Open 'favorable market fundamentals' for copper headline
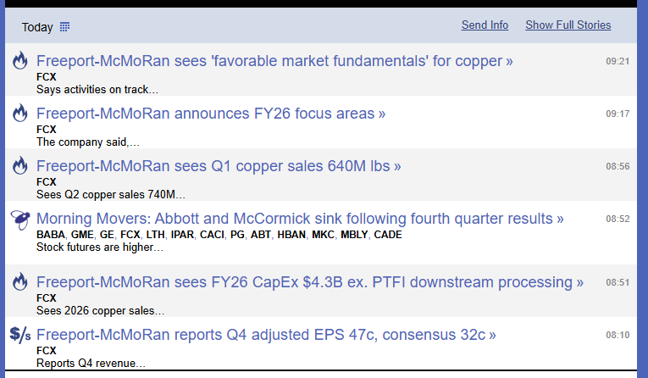648x378 pixels. (274, 61)
